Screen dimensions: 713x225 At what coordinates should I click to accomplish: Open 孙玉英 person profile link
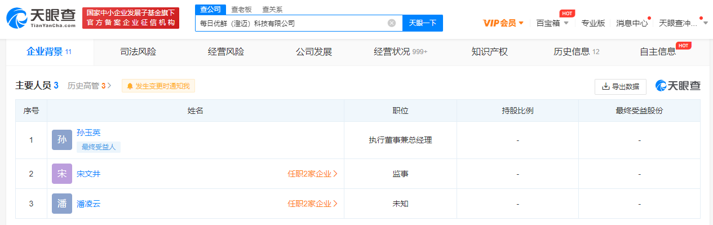point(88,133)
